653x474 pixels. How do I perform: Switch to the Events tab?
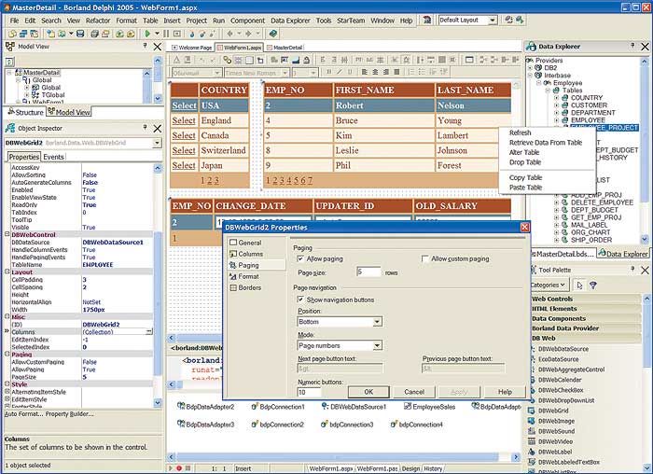(54, 157)
